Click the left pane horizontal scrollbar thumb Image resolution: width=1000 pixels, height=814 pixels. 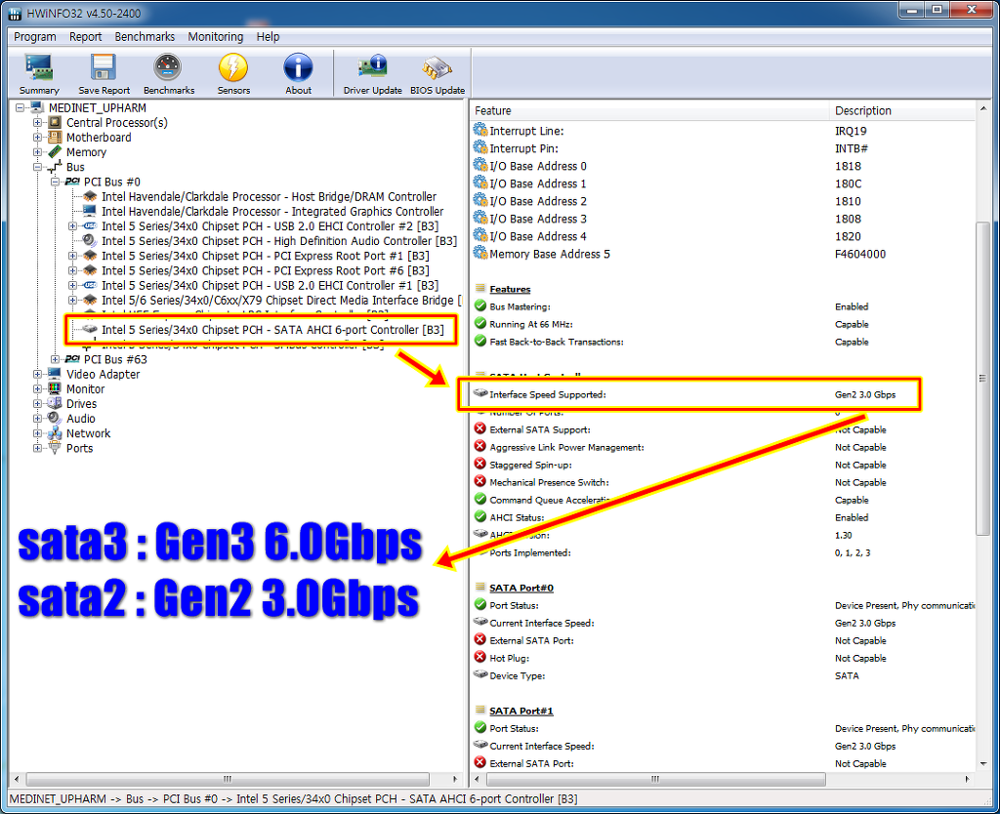[227, 779]
